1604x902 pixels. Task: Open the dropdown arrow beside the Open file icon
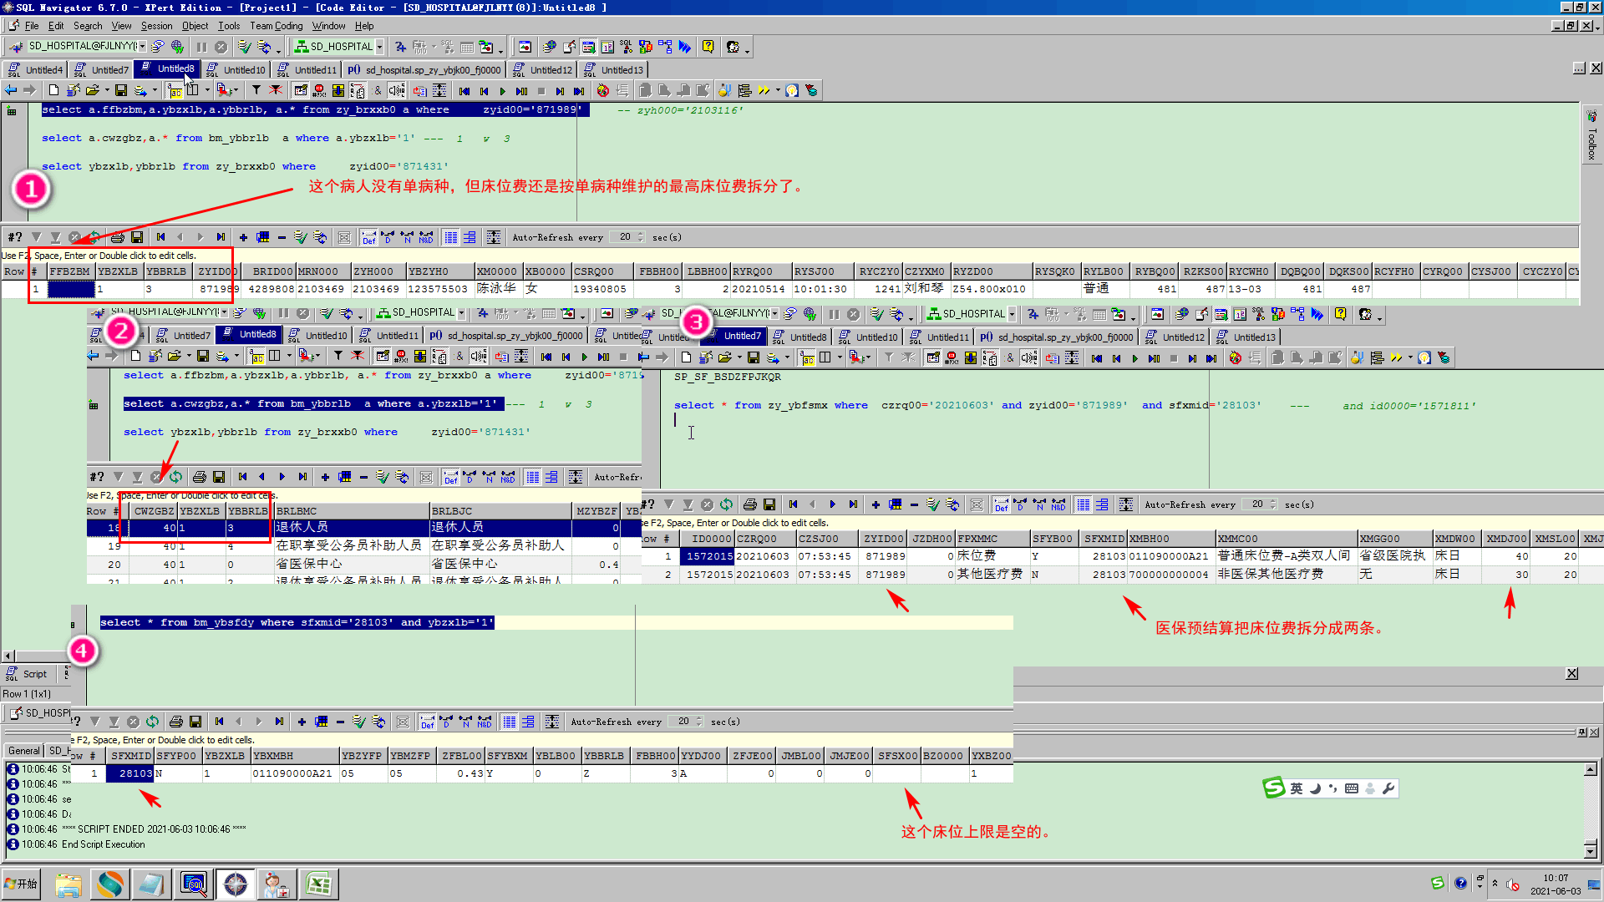107,90
